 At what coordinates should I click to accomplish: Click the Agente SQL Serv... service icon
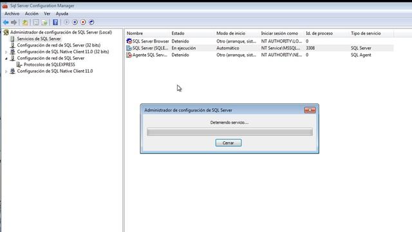pyautogui.click(x=129, y=55)
